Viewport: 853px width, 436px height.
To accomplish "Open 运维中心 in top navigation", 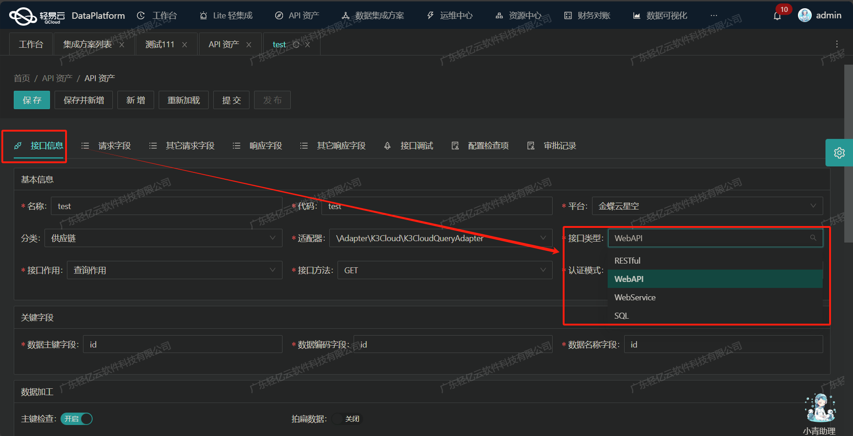I will click(449, 16).
